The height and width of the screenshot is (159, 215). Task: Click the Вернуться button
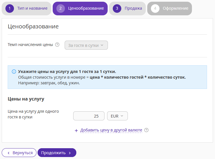tap(19, 153)
